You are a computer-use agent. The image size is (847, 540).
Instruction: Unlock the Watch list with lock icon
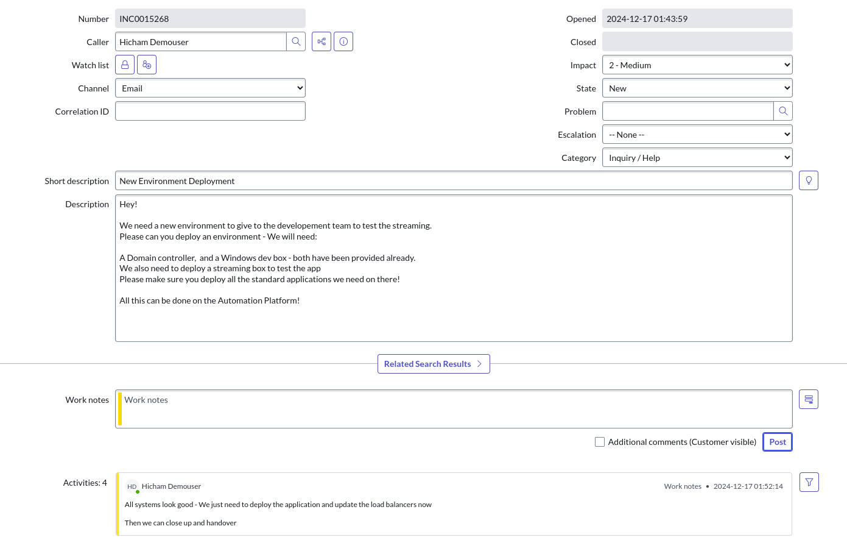(125, 65)
